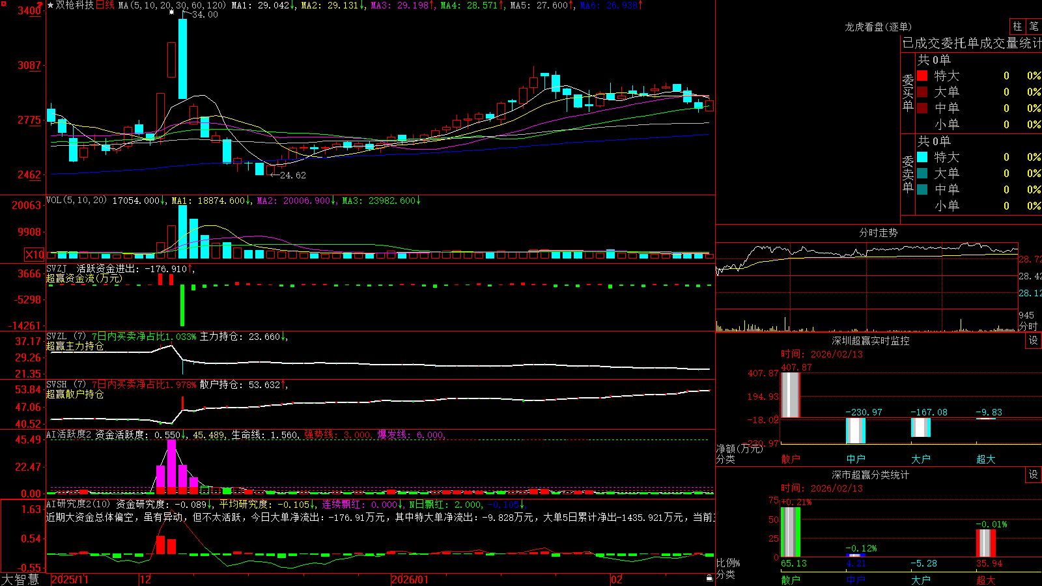Click the 委卖单 section label
This screenshot has height=586, width=1042.
(908, 174)
